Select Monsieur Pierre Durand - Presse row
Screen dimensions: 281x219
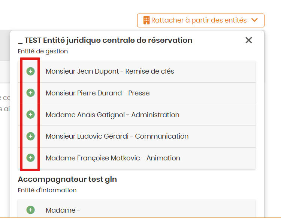coord(97,93)
